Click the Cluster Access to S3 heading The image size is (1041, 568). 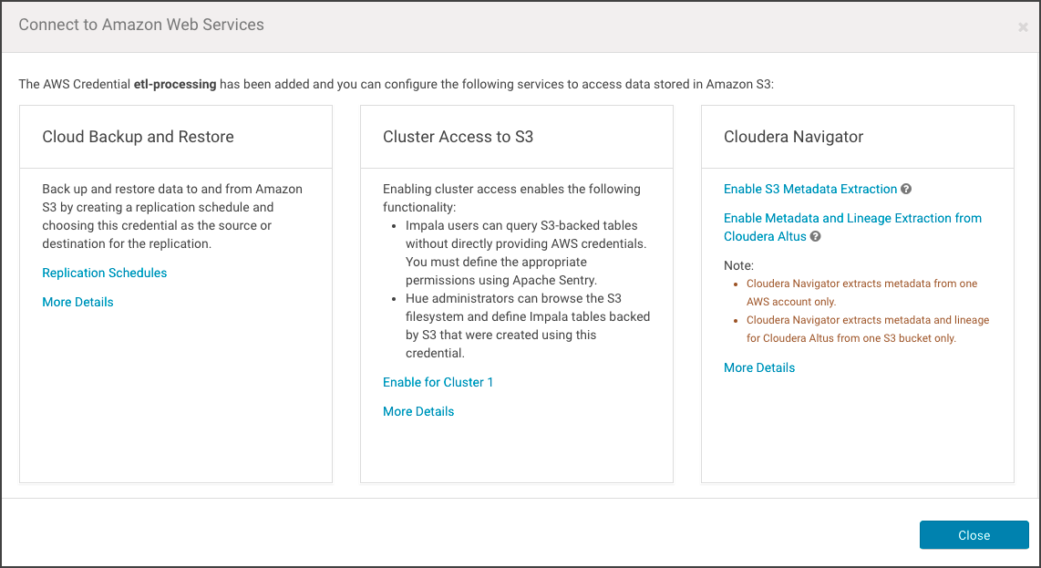(x=458, y=137)
